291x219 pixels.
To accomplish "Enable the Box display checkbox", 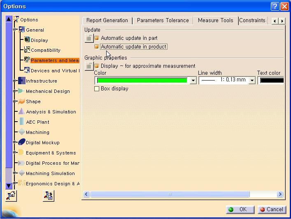I will click(x=97, y=89).
